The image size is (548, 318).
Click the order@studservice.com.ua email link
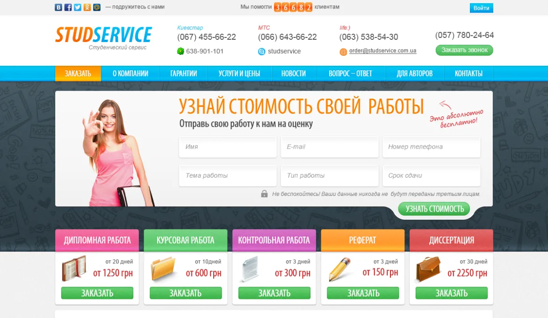[x=382, y=51]
